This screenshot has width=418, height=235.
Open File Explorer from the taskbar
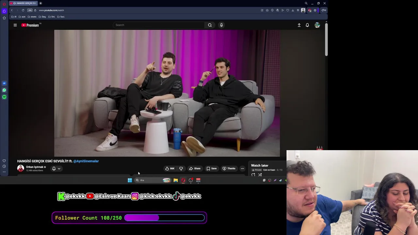click(176, 180)
